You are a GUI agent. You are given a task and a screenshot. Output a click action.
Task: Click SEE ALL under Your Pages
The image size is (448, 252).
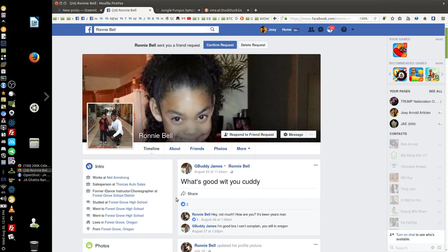pos(435,91)
